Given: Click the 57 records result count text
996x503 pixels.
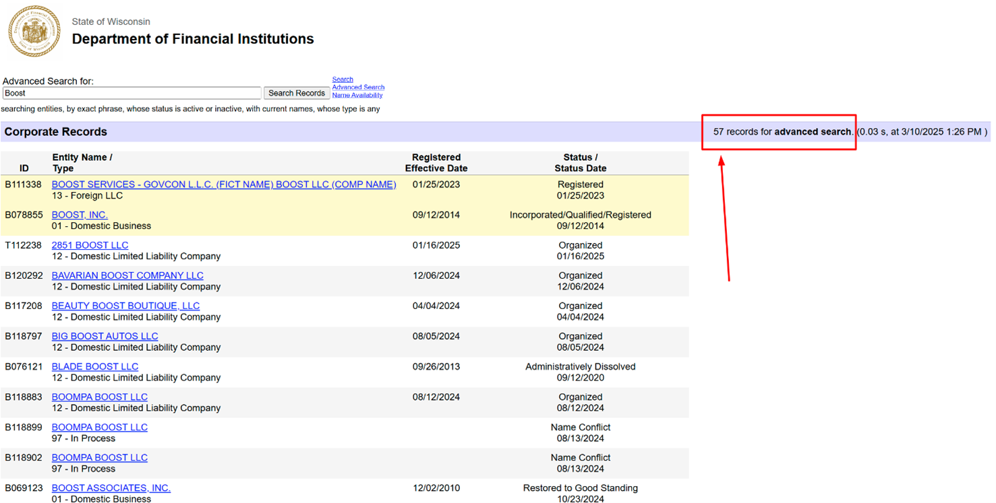Looking at the screenshot, I should [782, 132].
